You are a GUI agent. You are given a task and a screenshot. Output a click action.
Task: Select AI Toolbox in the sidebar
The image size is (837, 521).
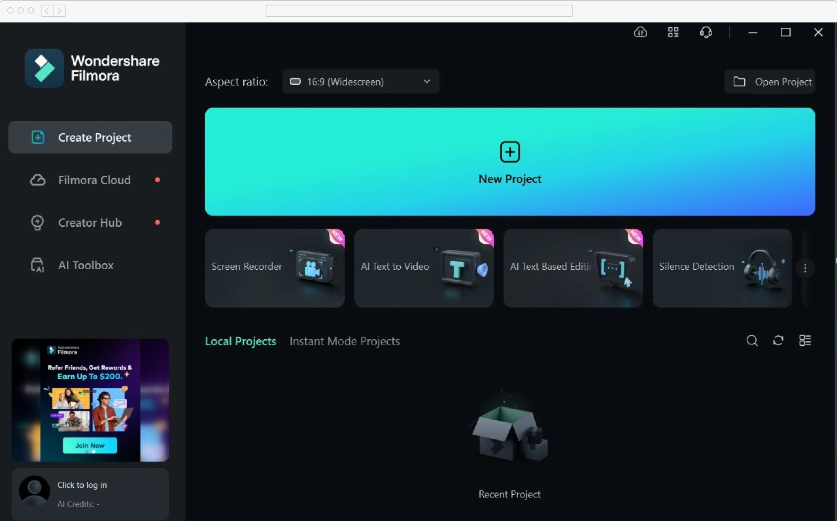tap(86, 265)
